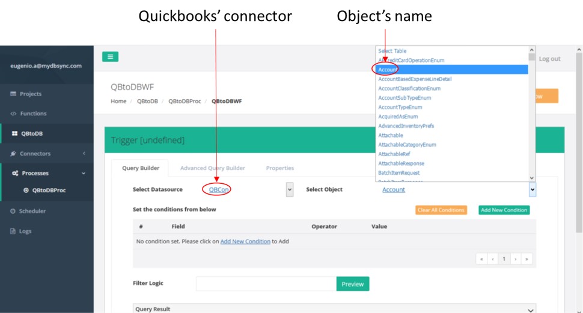Click the Clear All Conditions button
This screenshot has width=583, height=313.
[441, 210]
